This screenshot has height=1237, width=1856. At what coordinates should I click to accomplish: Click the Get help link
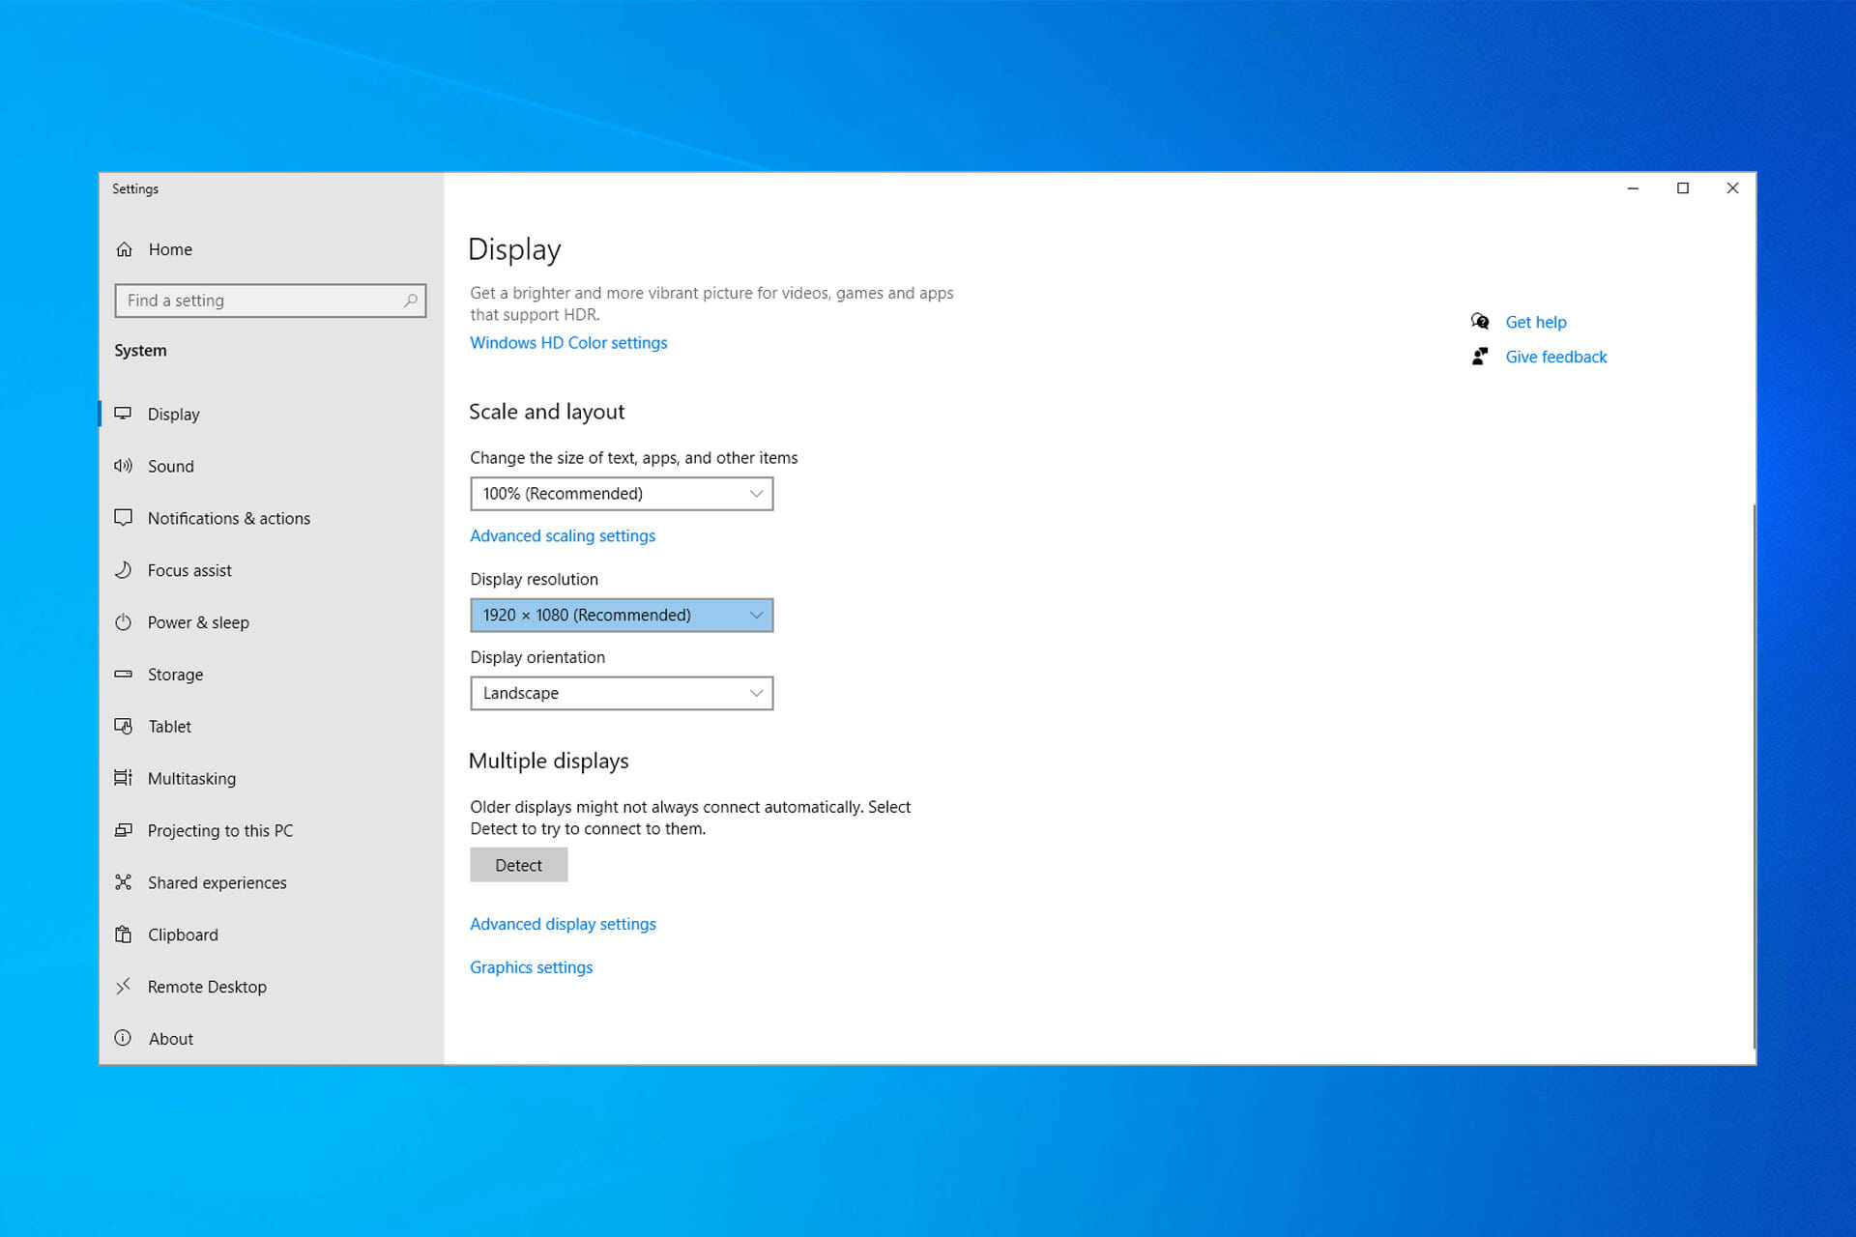[x=1536, y=323]
